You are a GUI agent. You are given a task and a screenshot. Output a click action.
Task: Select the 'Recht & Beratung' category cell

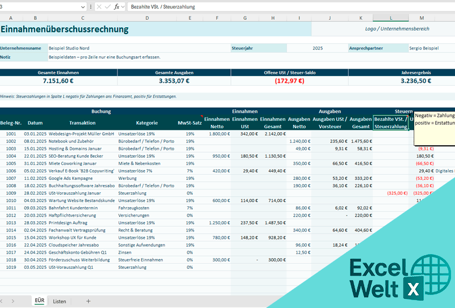coord(147,230)
